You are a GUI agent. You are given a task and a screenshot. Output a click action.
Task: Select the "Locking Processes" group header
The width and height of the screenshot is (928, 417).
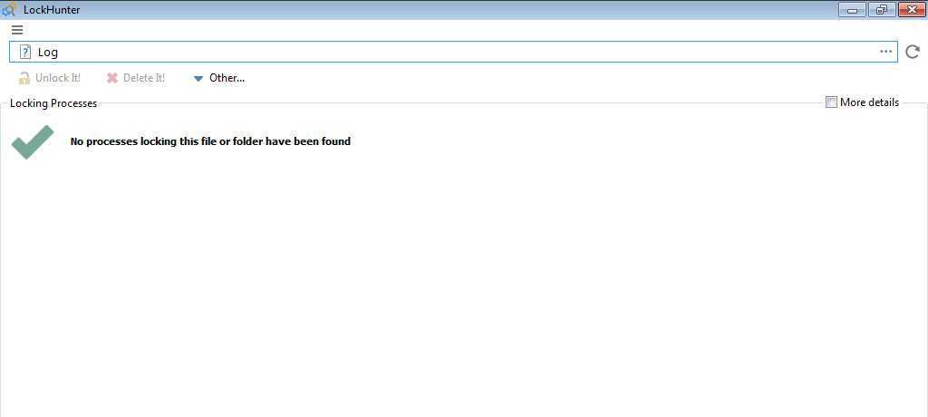(53, 103)
